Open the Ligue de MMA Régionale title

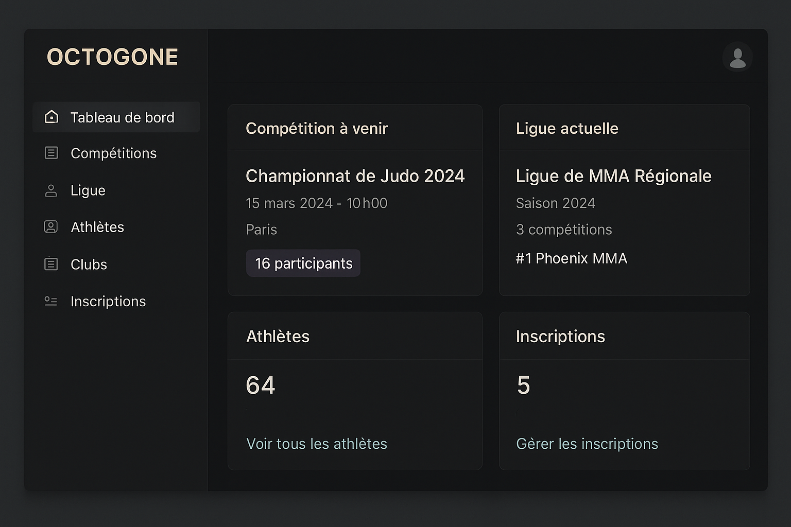click(x=614, y=176)
